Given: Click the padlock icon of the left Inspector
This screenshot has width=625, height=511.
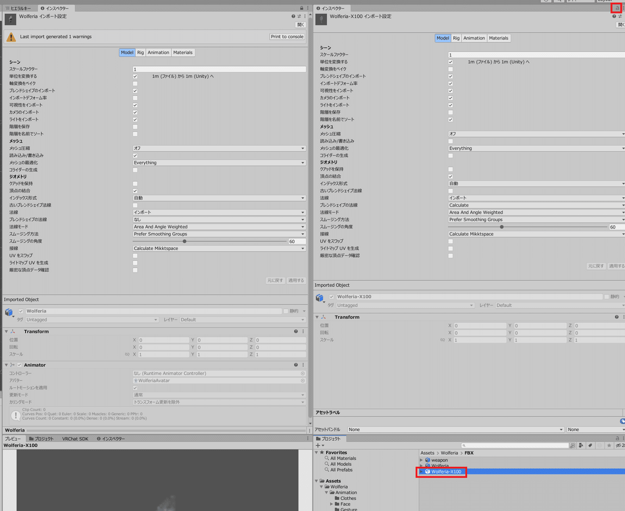Looking at the screenshot, I should click(x=302, y=8).
